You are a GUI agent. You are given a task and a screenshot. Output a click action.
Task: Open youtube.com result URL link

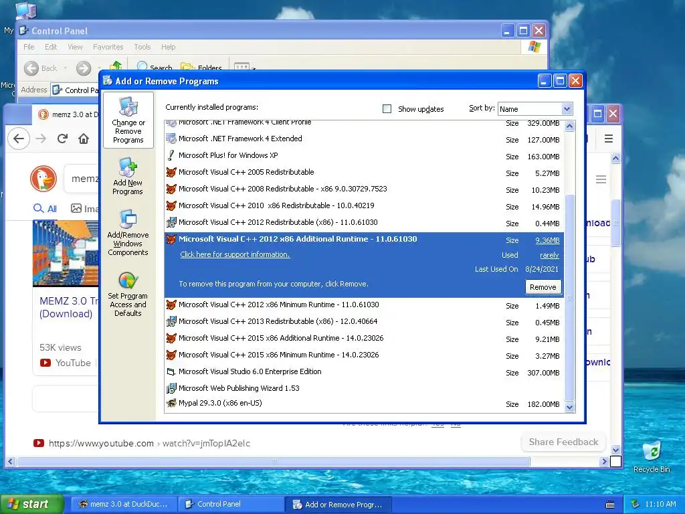tap(149, 443)
